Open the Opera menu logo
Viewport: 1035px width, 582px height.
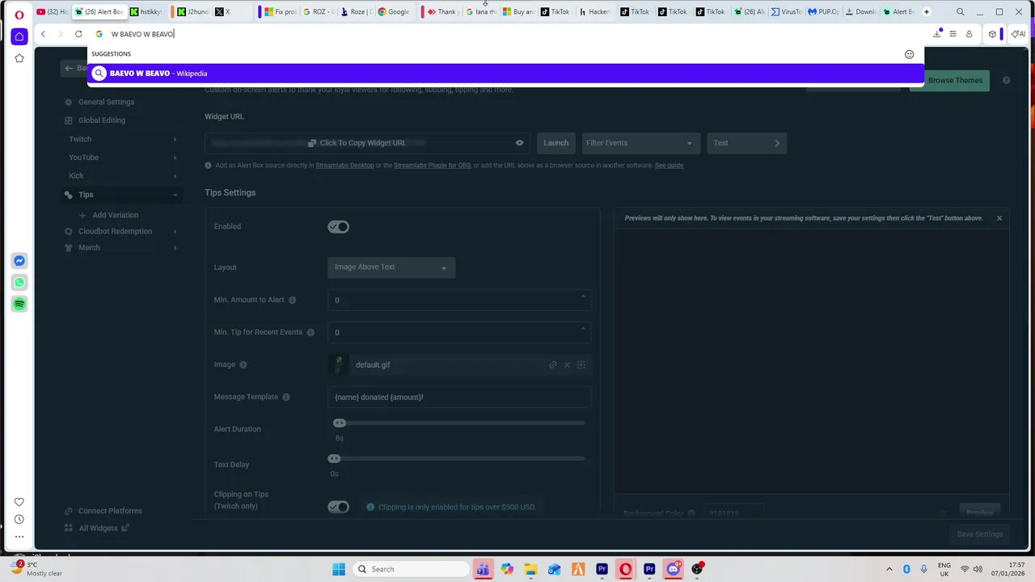pyautogui.click(x=19, y=14)
